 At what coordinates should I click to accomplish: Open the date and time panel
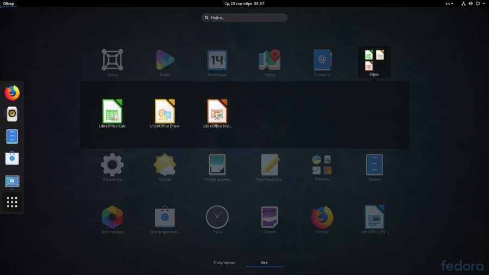click(x=244, y=4)
